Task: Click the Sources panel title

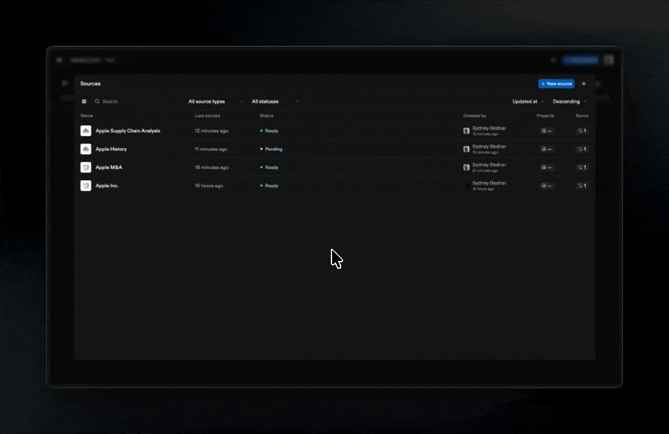Action: [x=90, y=83]
